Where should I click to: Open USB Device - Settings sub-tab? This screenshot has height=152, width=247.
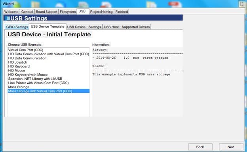tap(84, 27)
